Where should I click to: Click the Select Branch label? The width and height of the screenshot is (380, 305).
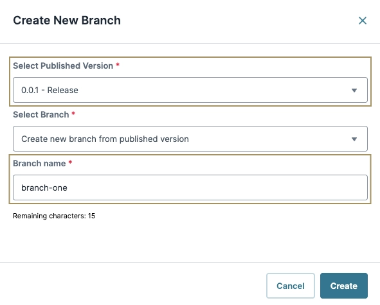click(41, 115)
